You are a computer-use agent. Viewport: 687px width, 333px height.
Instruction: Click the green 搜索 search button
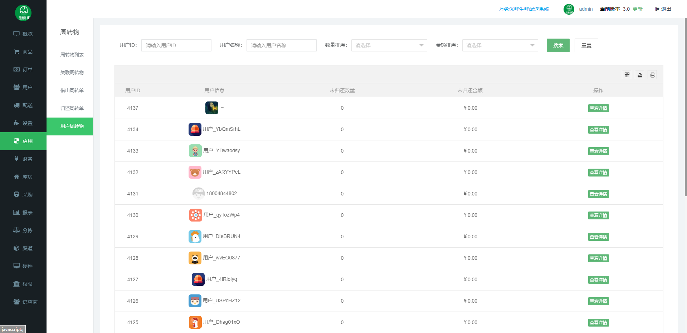[x=558, y=45]
